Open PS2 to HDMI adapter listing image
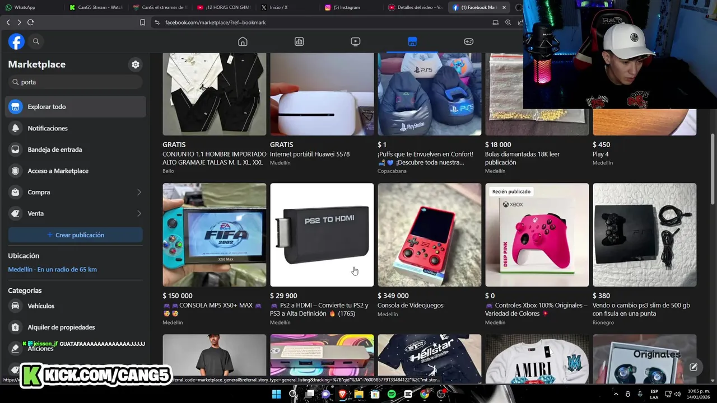Image resolution: width=717 pixels, height=403 pixels. [322, 235]
